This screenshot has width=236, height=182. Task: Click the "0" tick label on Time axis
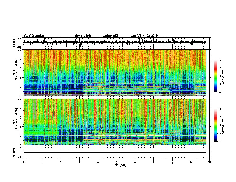tap(24, 162)
